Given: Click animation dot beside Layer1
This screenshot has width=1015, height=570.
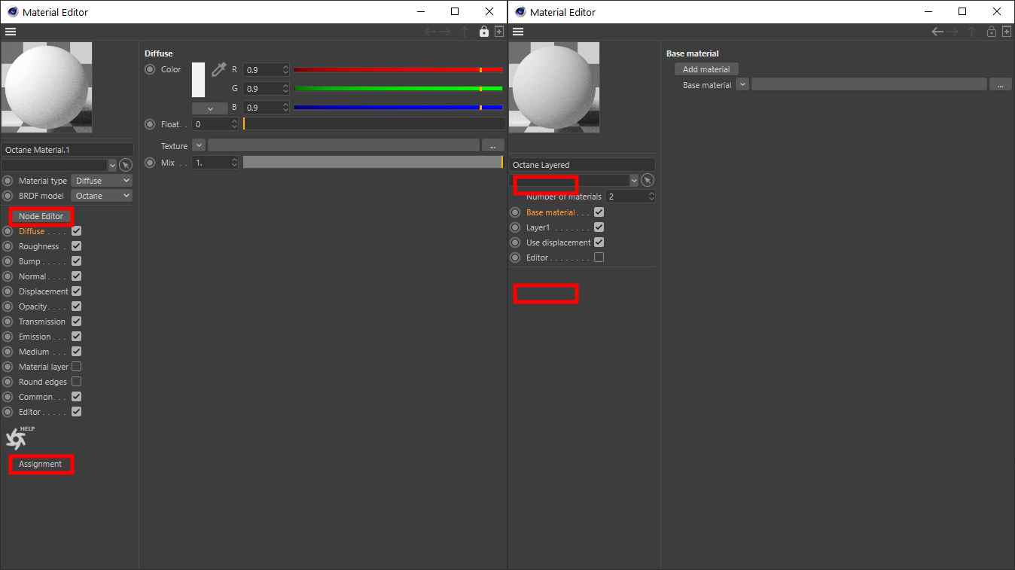Looking at the screenshot, I should 515,227.
